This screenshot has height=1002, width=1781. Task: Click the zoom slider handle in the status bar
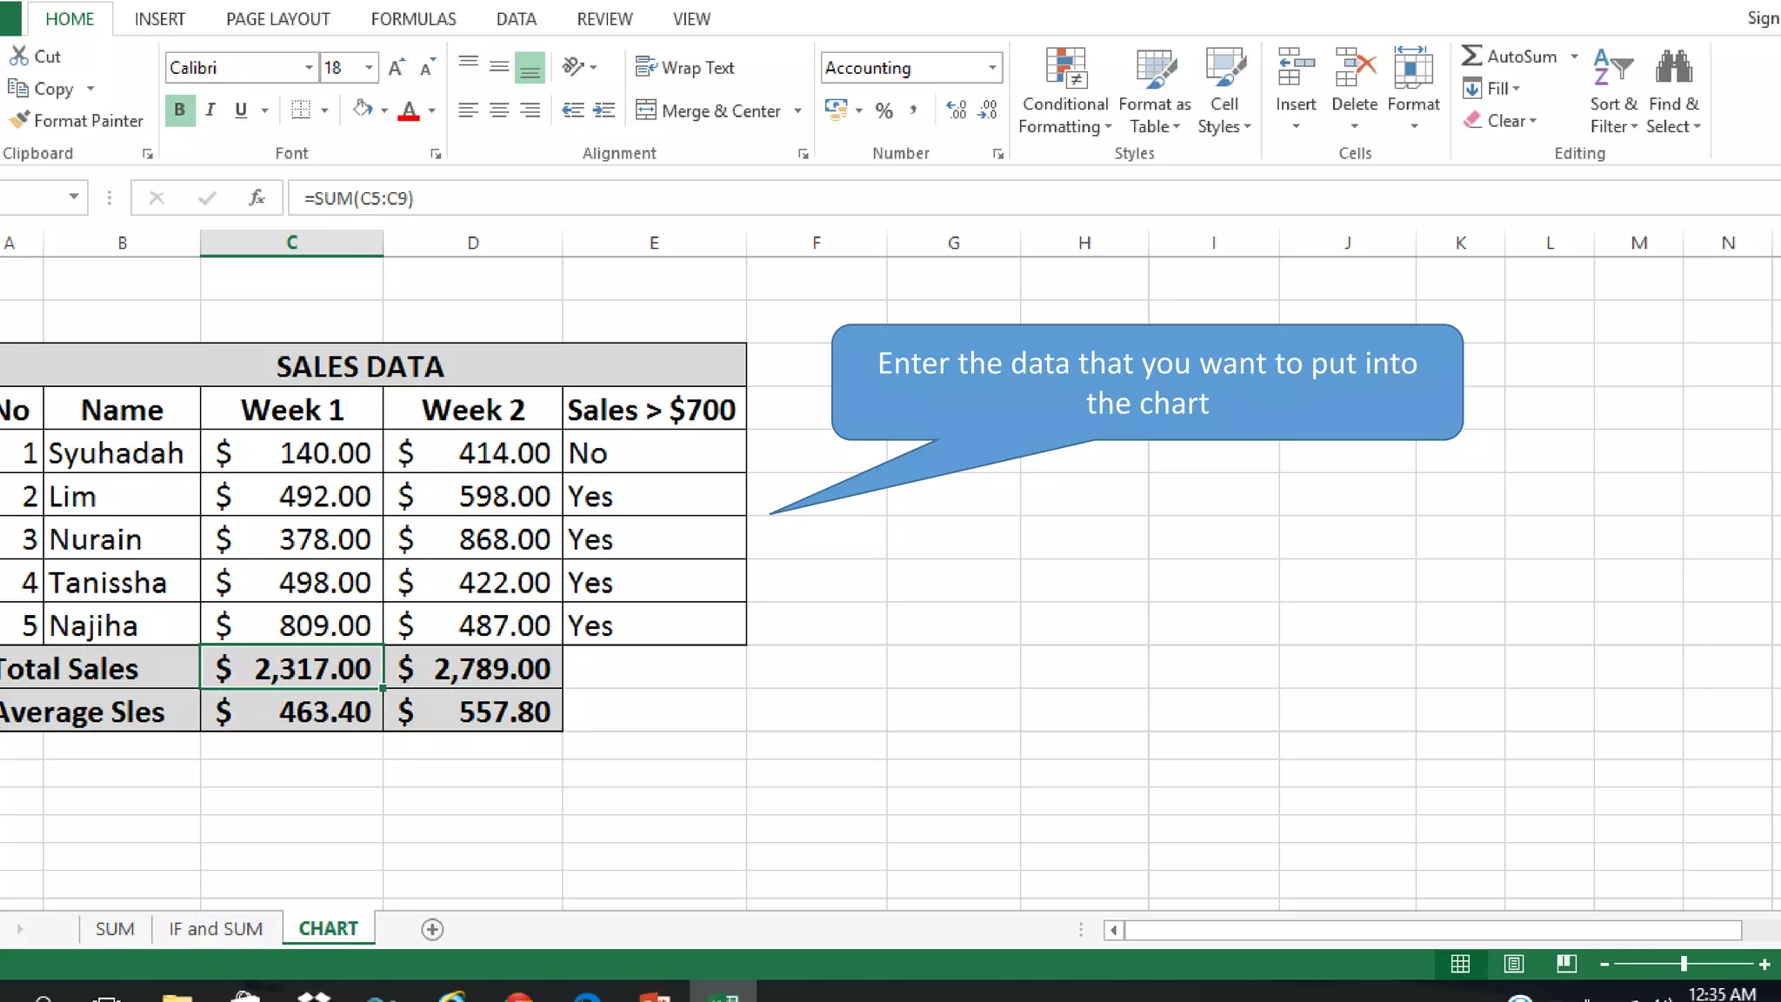(x=1684, y=964)
